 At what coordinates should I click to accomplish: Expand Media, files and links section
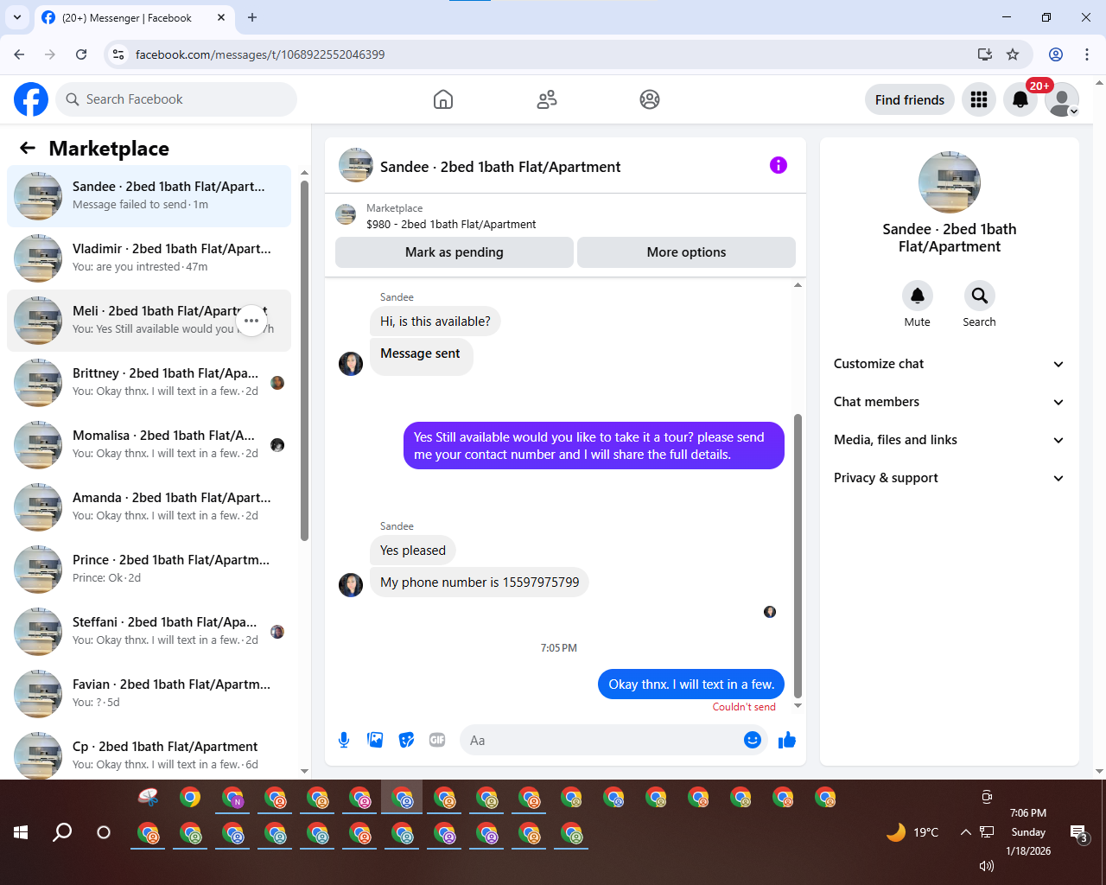(x=950, y=440)
